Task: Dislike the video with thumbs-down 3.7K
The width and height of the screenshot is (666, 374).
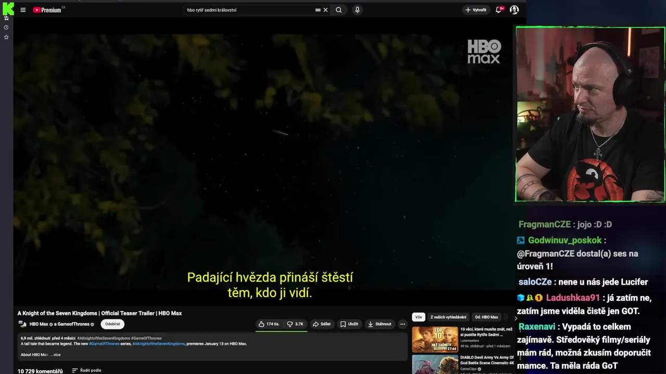Action: pyautogui.click(x=296, y=324)
